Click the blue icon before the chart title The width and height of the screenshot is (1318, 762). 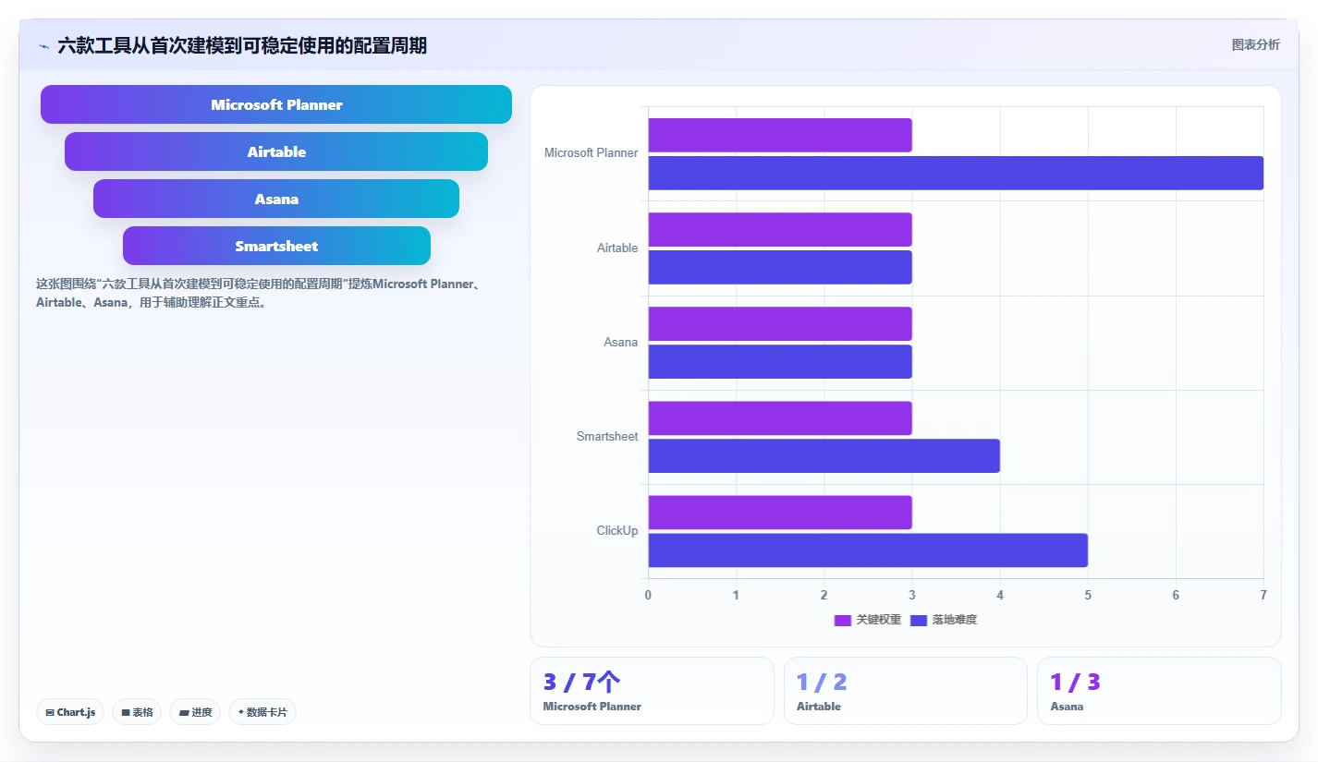point(43,46)
